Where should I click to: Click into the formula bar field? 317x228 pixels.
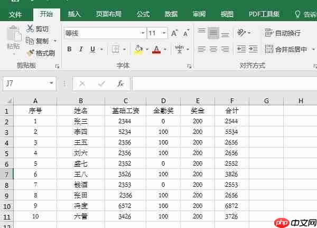pos(225,83)
